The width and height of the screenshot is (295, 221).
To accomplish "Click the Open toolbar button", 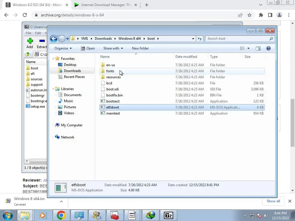I will pyautogui.click(x=88, y=48).
